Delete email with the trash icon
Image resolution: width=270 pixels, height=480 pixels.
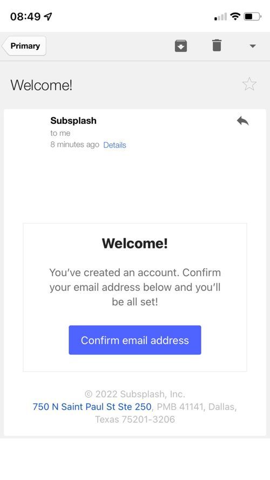217,45
